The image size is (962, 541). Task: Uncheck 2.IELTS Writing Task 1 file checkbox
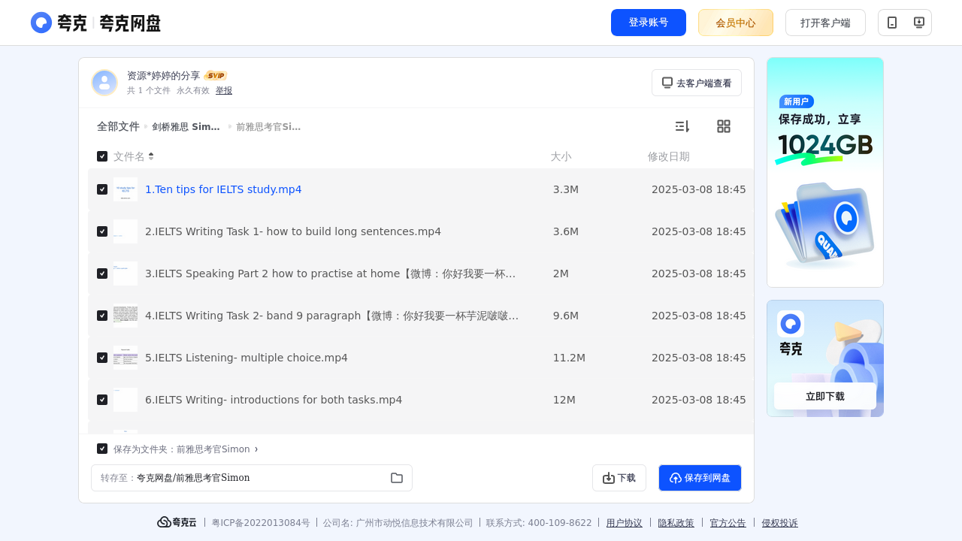[x=102, y=231]
